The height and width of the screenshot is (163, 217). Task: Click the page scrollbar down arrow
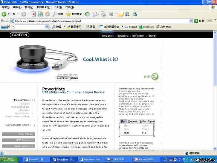(x=215, y=149)
